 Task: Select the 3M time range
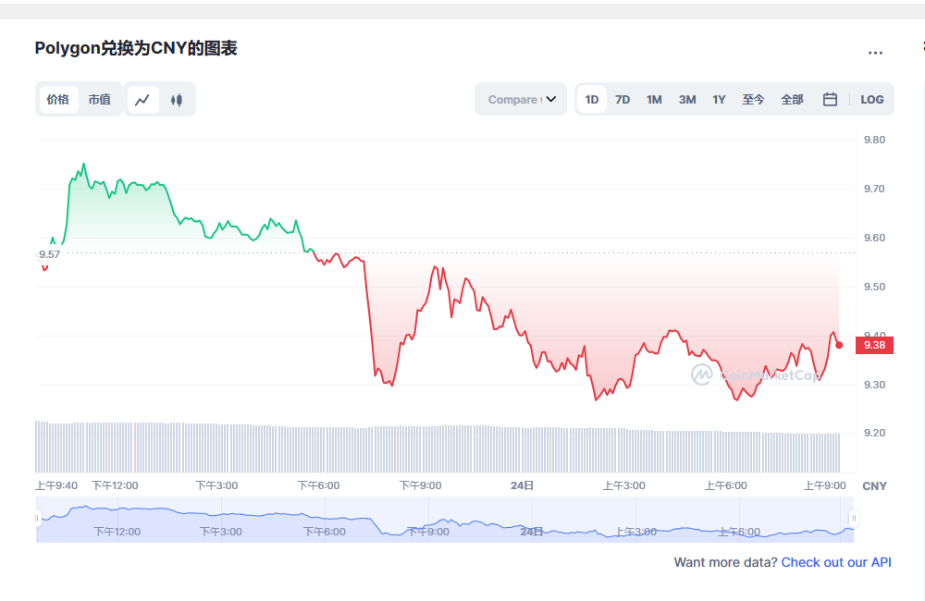click(687, 99)
